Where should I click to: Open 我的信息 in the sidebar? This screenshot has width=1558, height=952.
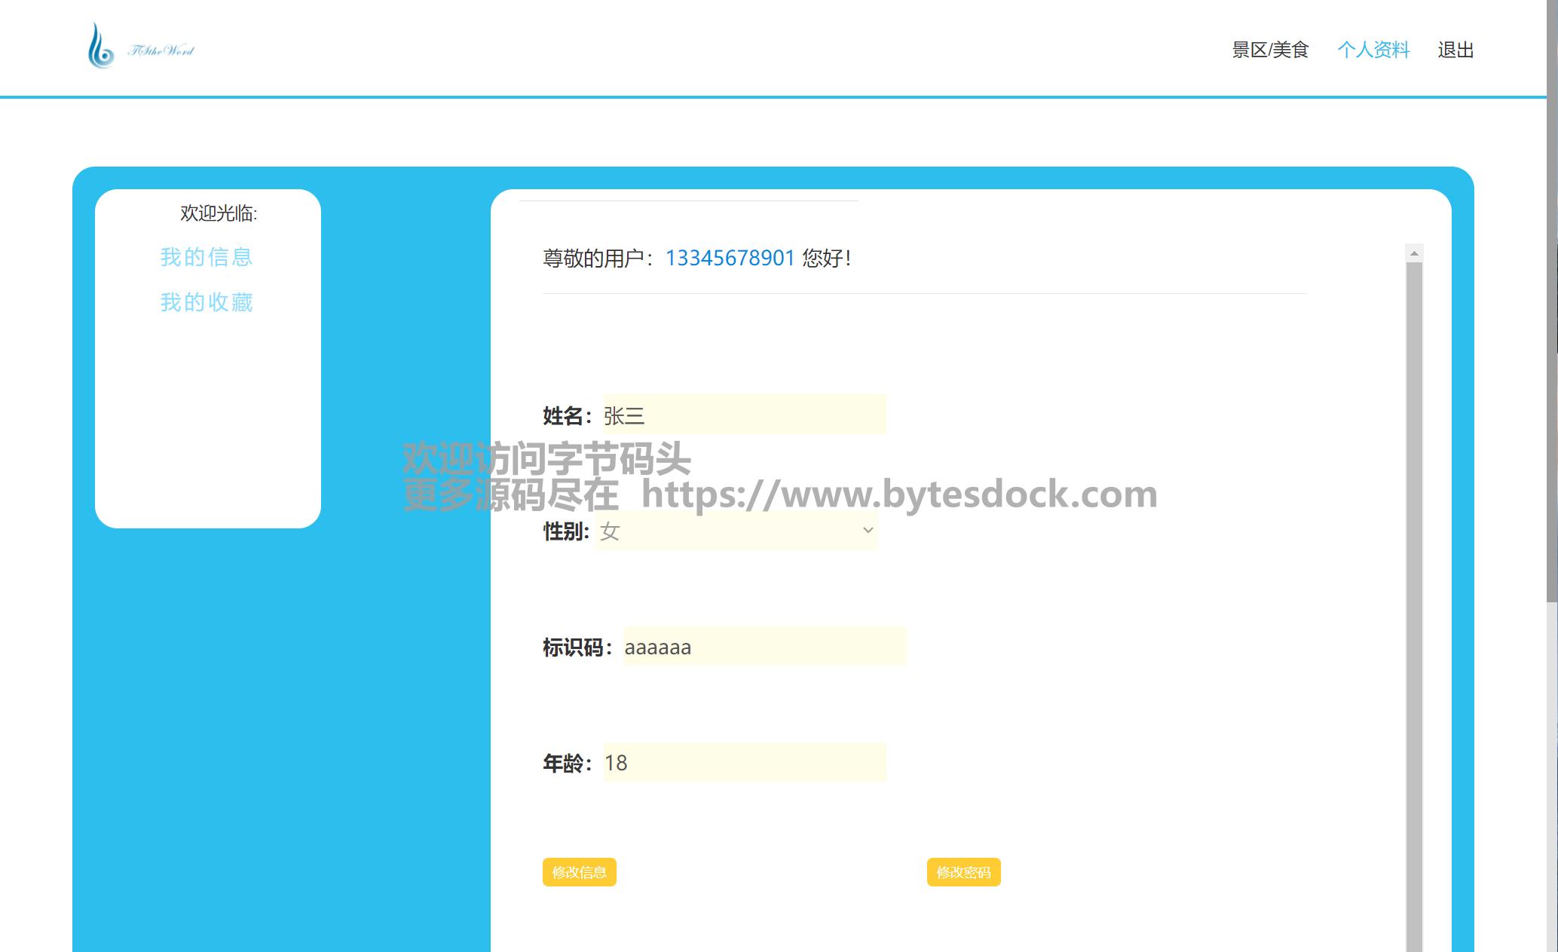(x=207, y=257)
